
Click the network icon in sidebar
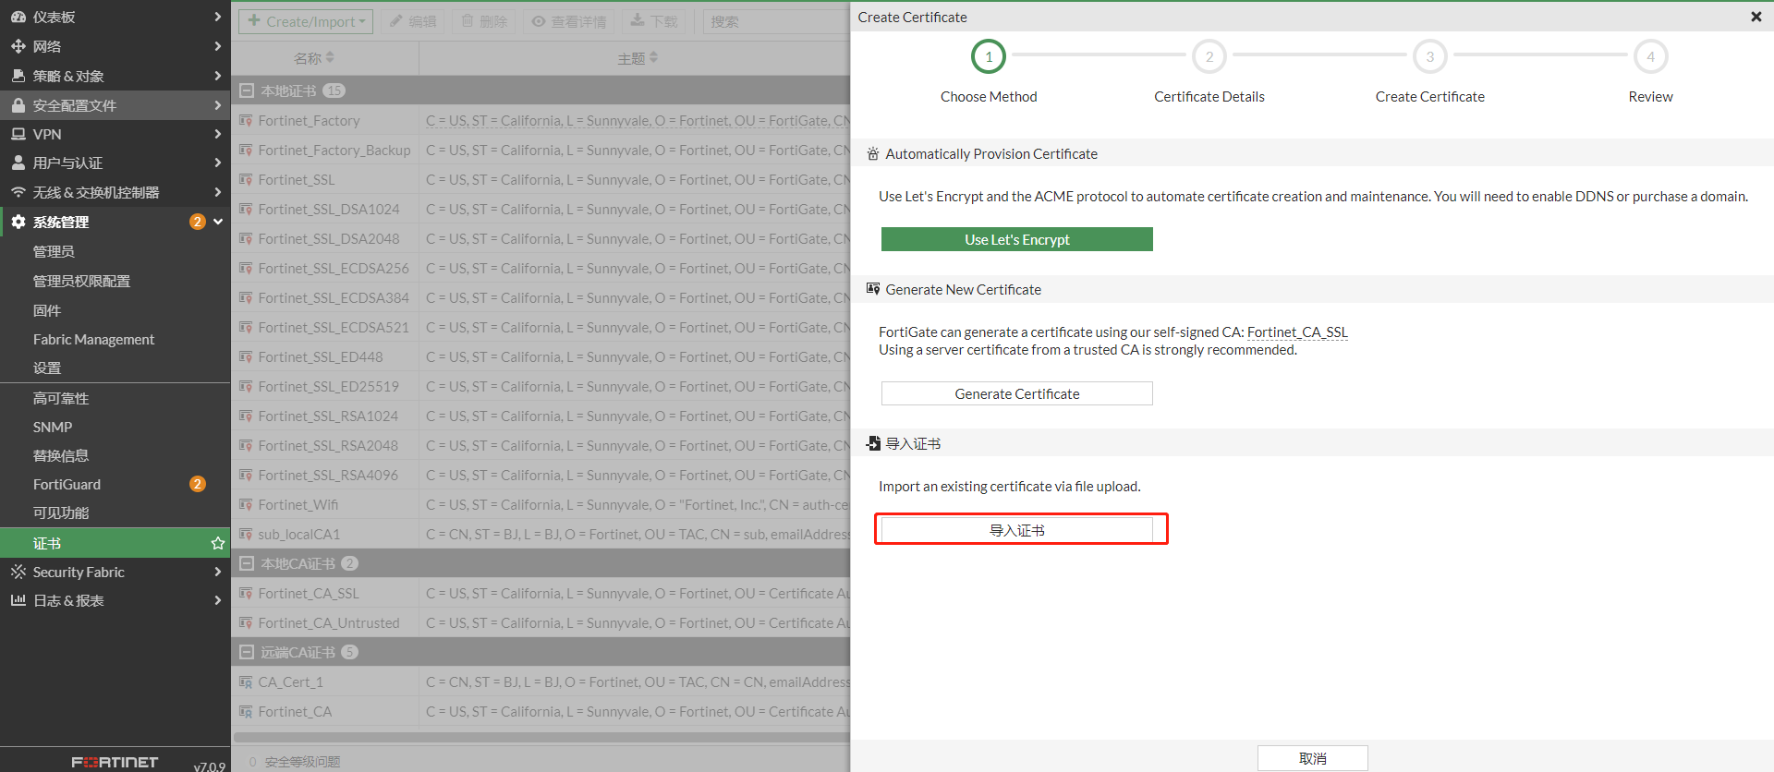(18, 46)
